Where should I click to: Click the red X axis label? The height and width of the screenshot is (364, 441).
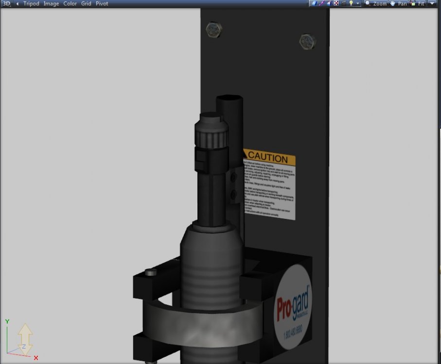pos(35,358)
